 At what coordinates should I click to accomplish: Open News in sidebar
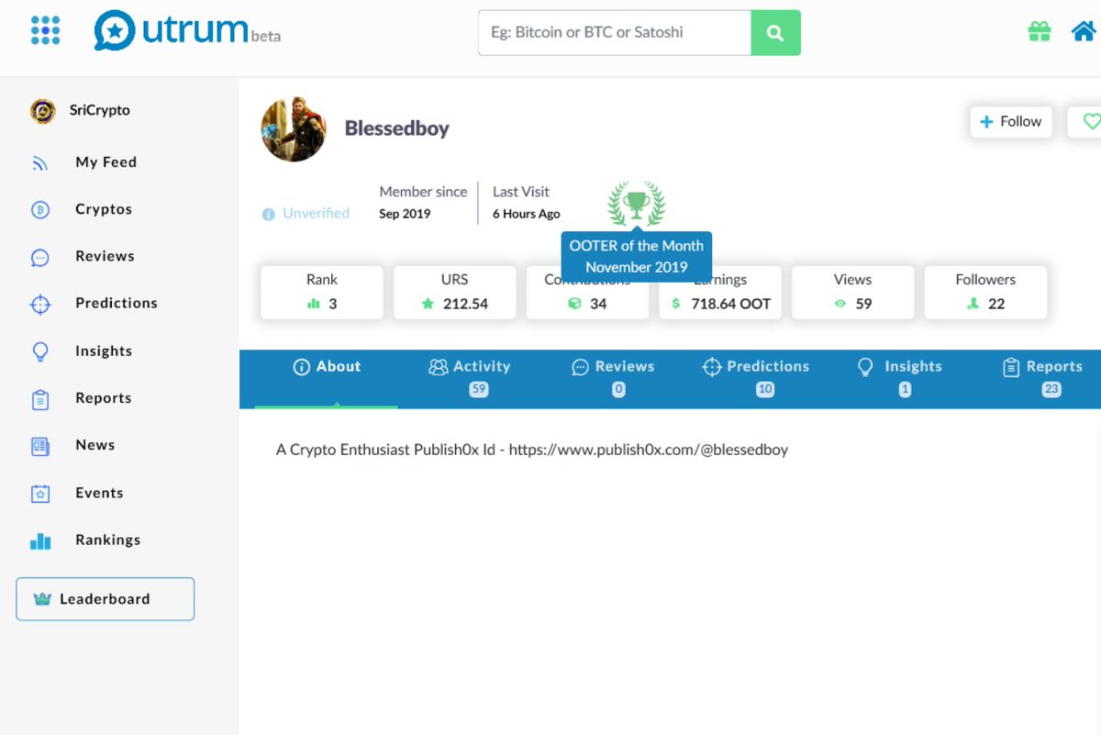coord(95,445)
